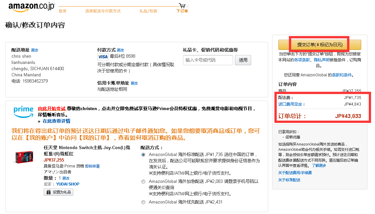
Task: Click the 适用 button for gift code
Action: click(x=243, y=60)
